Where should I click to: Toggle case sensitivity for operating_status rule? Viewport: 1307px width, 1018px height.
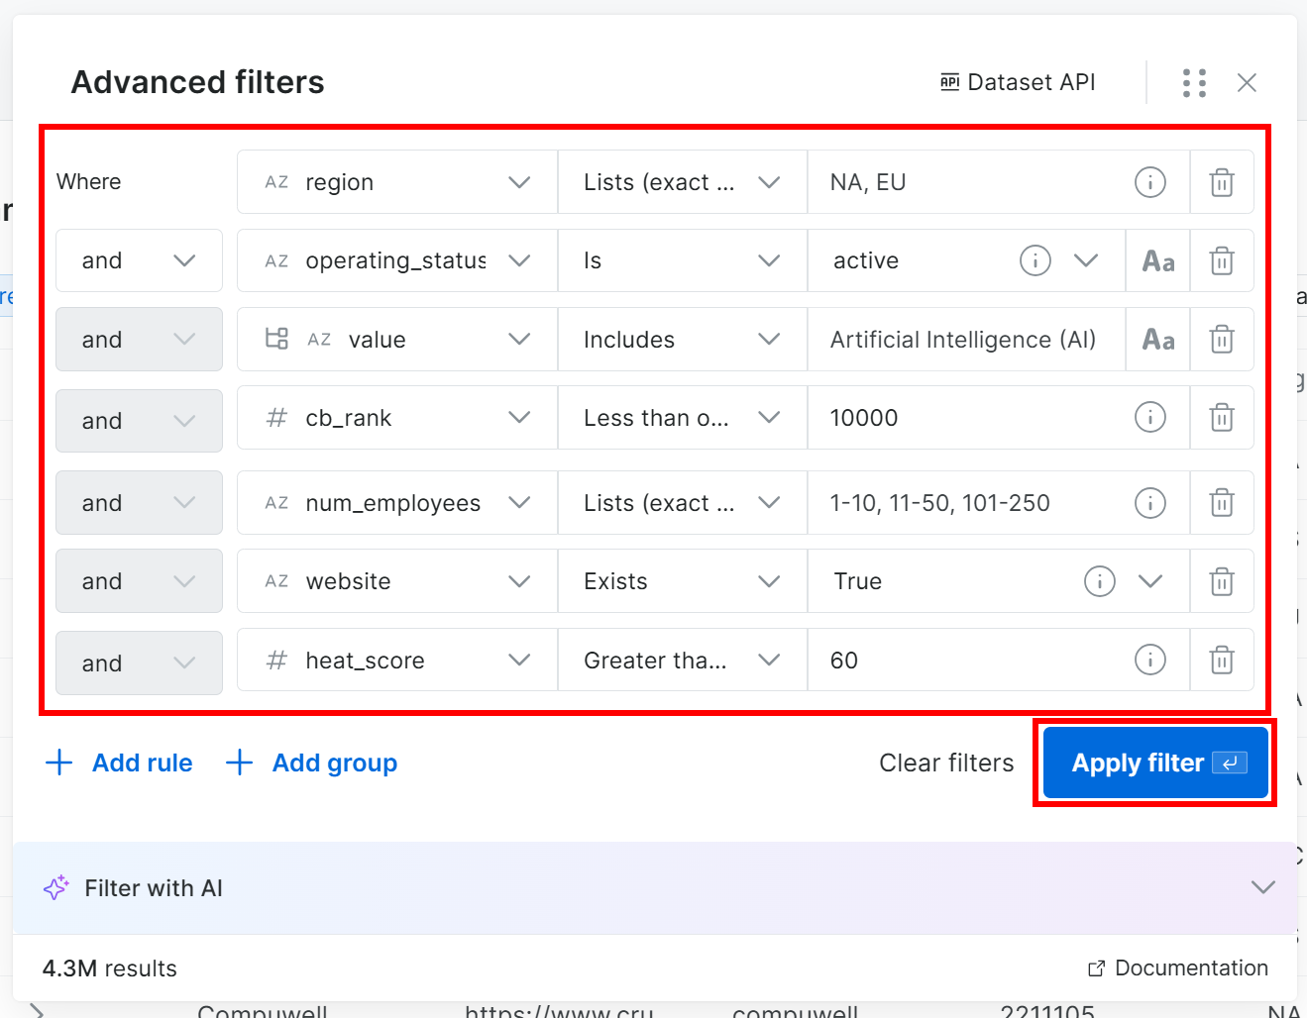pyautogui.click(x=1157, y=261)
